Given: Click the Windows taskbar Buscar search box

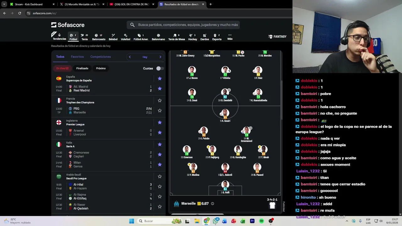Looking at the screenshot, I should pos(160,221).
